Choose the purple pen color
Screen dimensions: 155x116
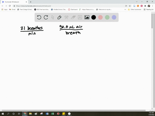pyautogui.click(x=114, y=17)
